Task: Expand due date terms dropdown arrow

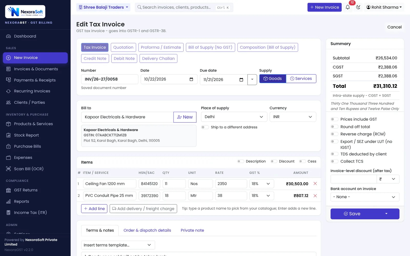Action: 252,80
